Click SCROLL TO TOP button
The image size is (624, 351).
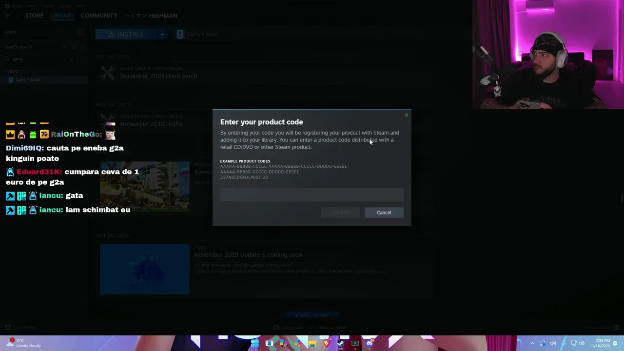pyautogui.click(x=312, y=315)
